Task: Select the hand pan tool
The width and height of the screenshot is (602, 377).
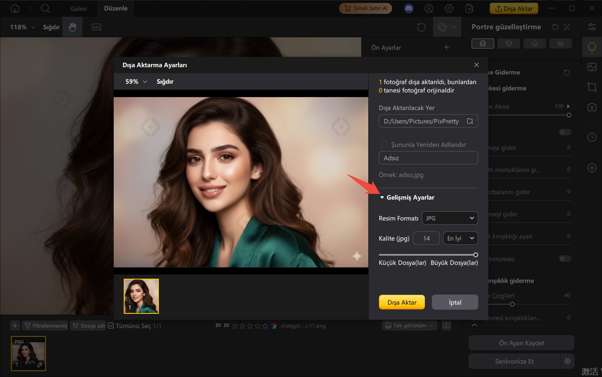Action: point(72,27)
